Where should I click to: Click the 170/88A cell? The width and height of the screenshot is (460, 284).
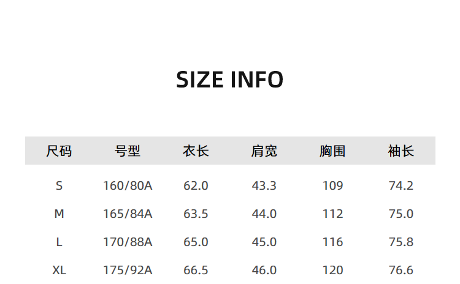[x=128, y=242]
